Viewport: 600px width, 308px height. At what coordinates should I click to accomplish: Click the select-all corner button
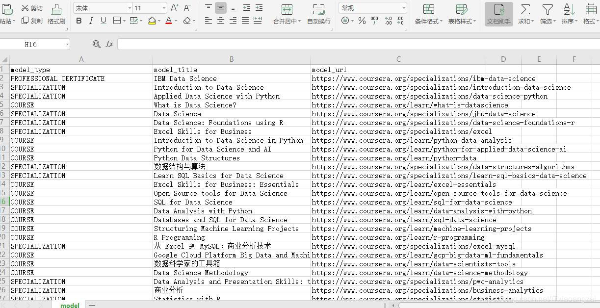coord(4,59)
